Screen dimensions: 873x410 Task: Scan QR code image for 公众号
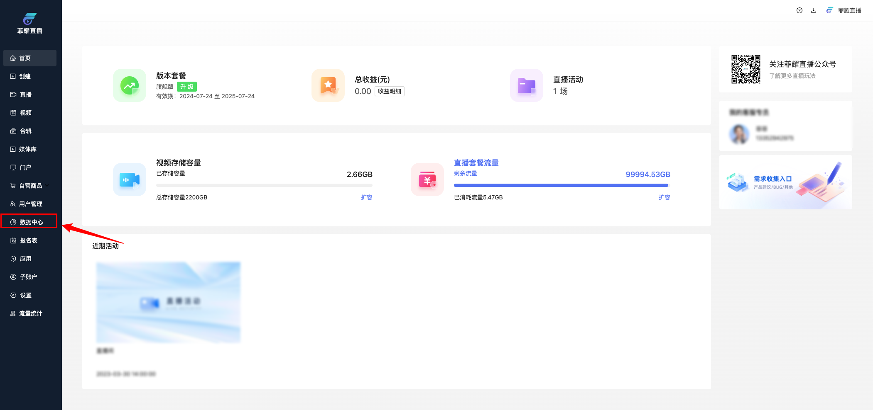[745, 69]
